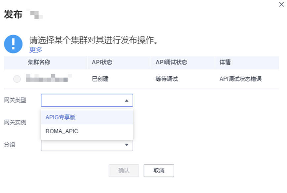Click the 分组 dropdown arrow icon
This screenshot has width=287, height=193.
[126, 145]
